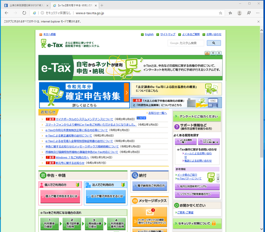The height and width of the screenshot is (232, 265).
Task: Open the English link
Action: pos(149,34)
